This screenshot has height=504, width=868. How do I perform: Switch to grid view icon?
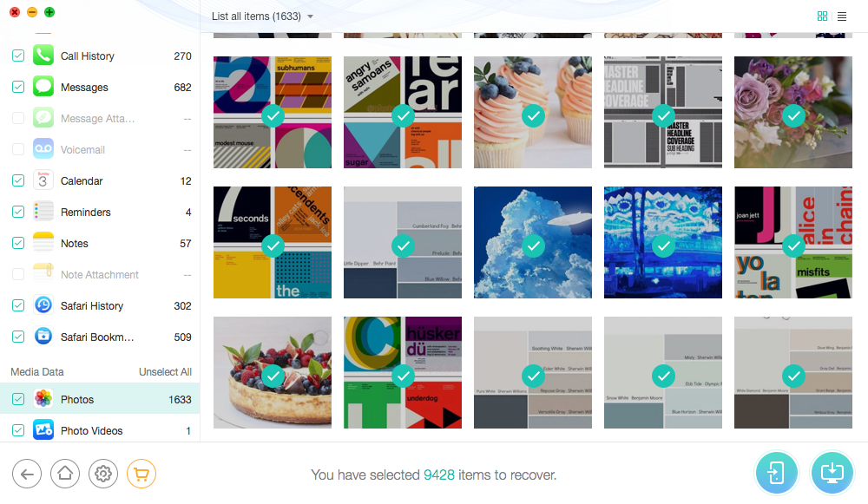822,16
